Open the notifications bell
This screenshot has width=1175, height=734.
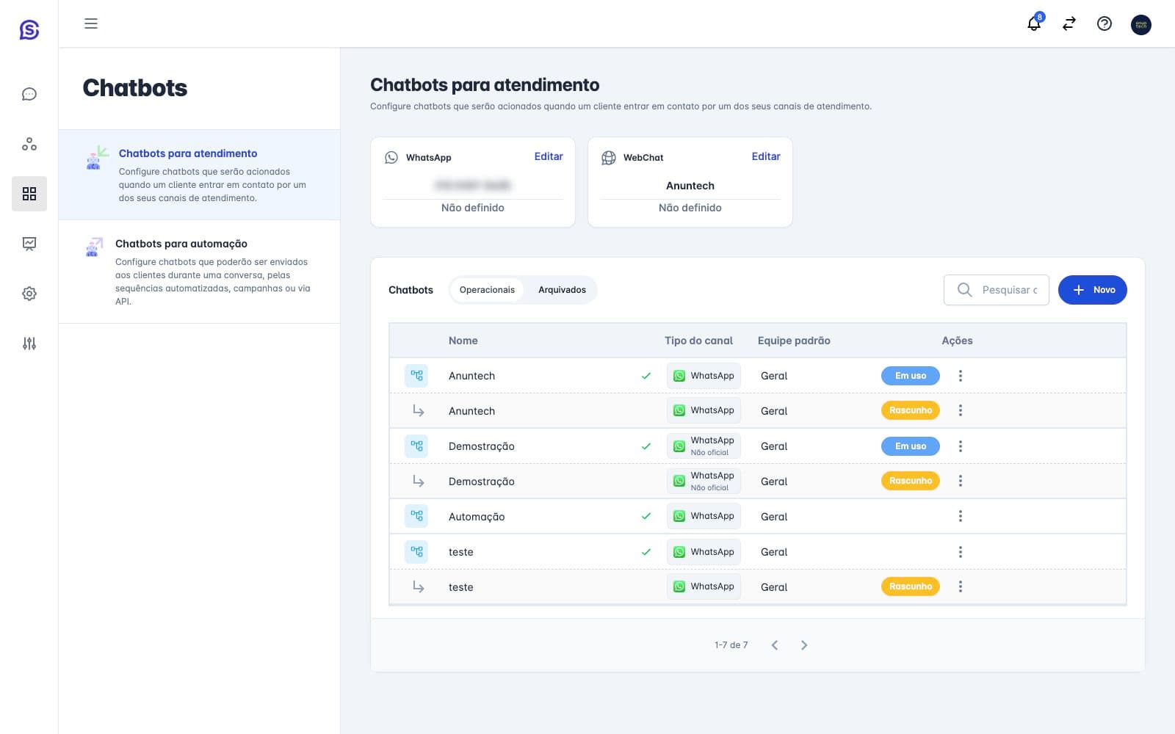[x=1034, y=23]
